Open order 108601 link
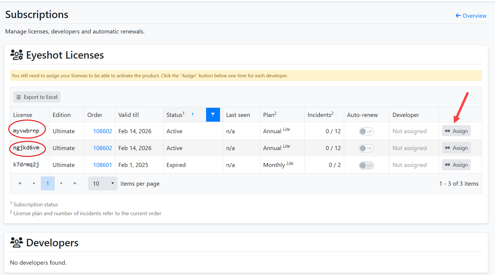This screenshot has width=495, height=275. pos(103,165)
